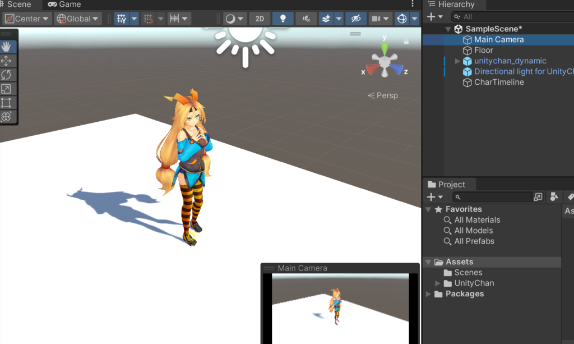
Task: Click the Unity logo icon beside SampleScene
Action: click(x=459, y=29)
